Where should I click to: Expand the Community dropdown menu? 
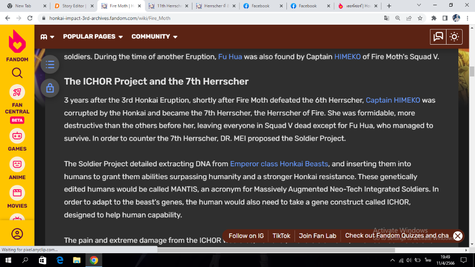coord(154,37)
